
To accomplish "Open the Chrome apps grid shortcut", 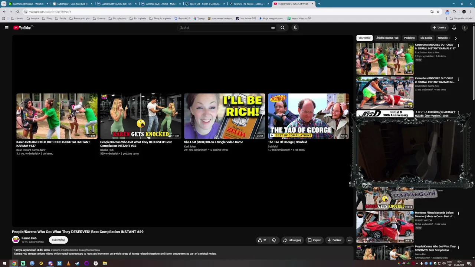I will 4,18.
